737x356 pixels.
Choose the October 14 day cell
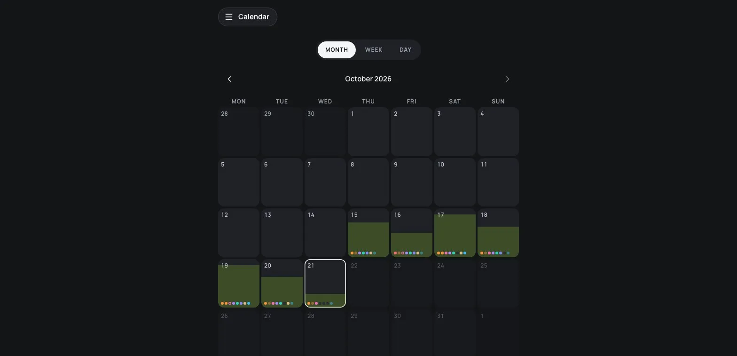[x=325, y=233]
